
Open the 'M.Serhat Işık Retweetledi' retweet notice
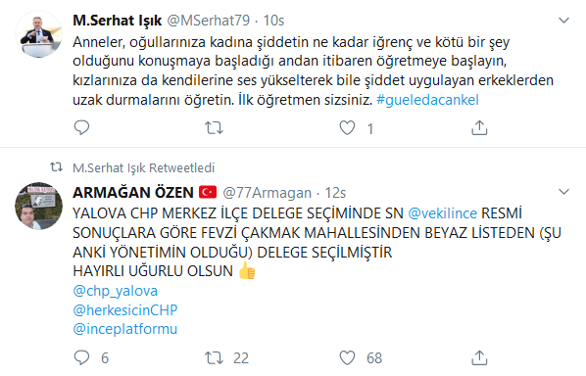point(143,167)
